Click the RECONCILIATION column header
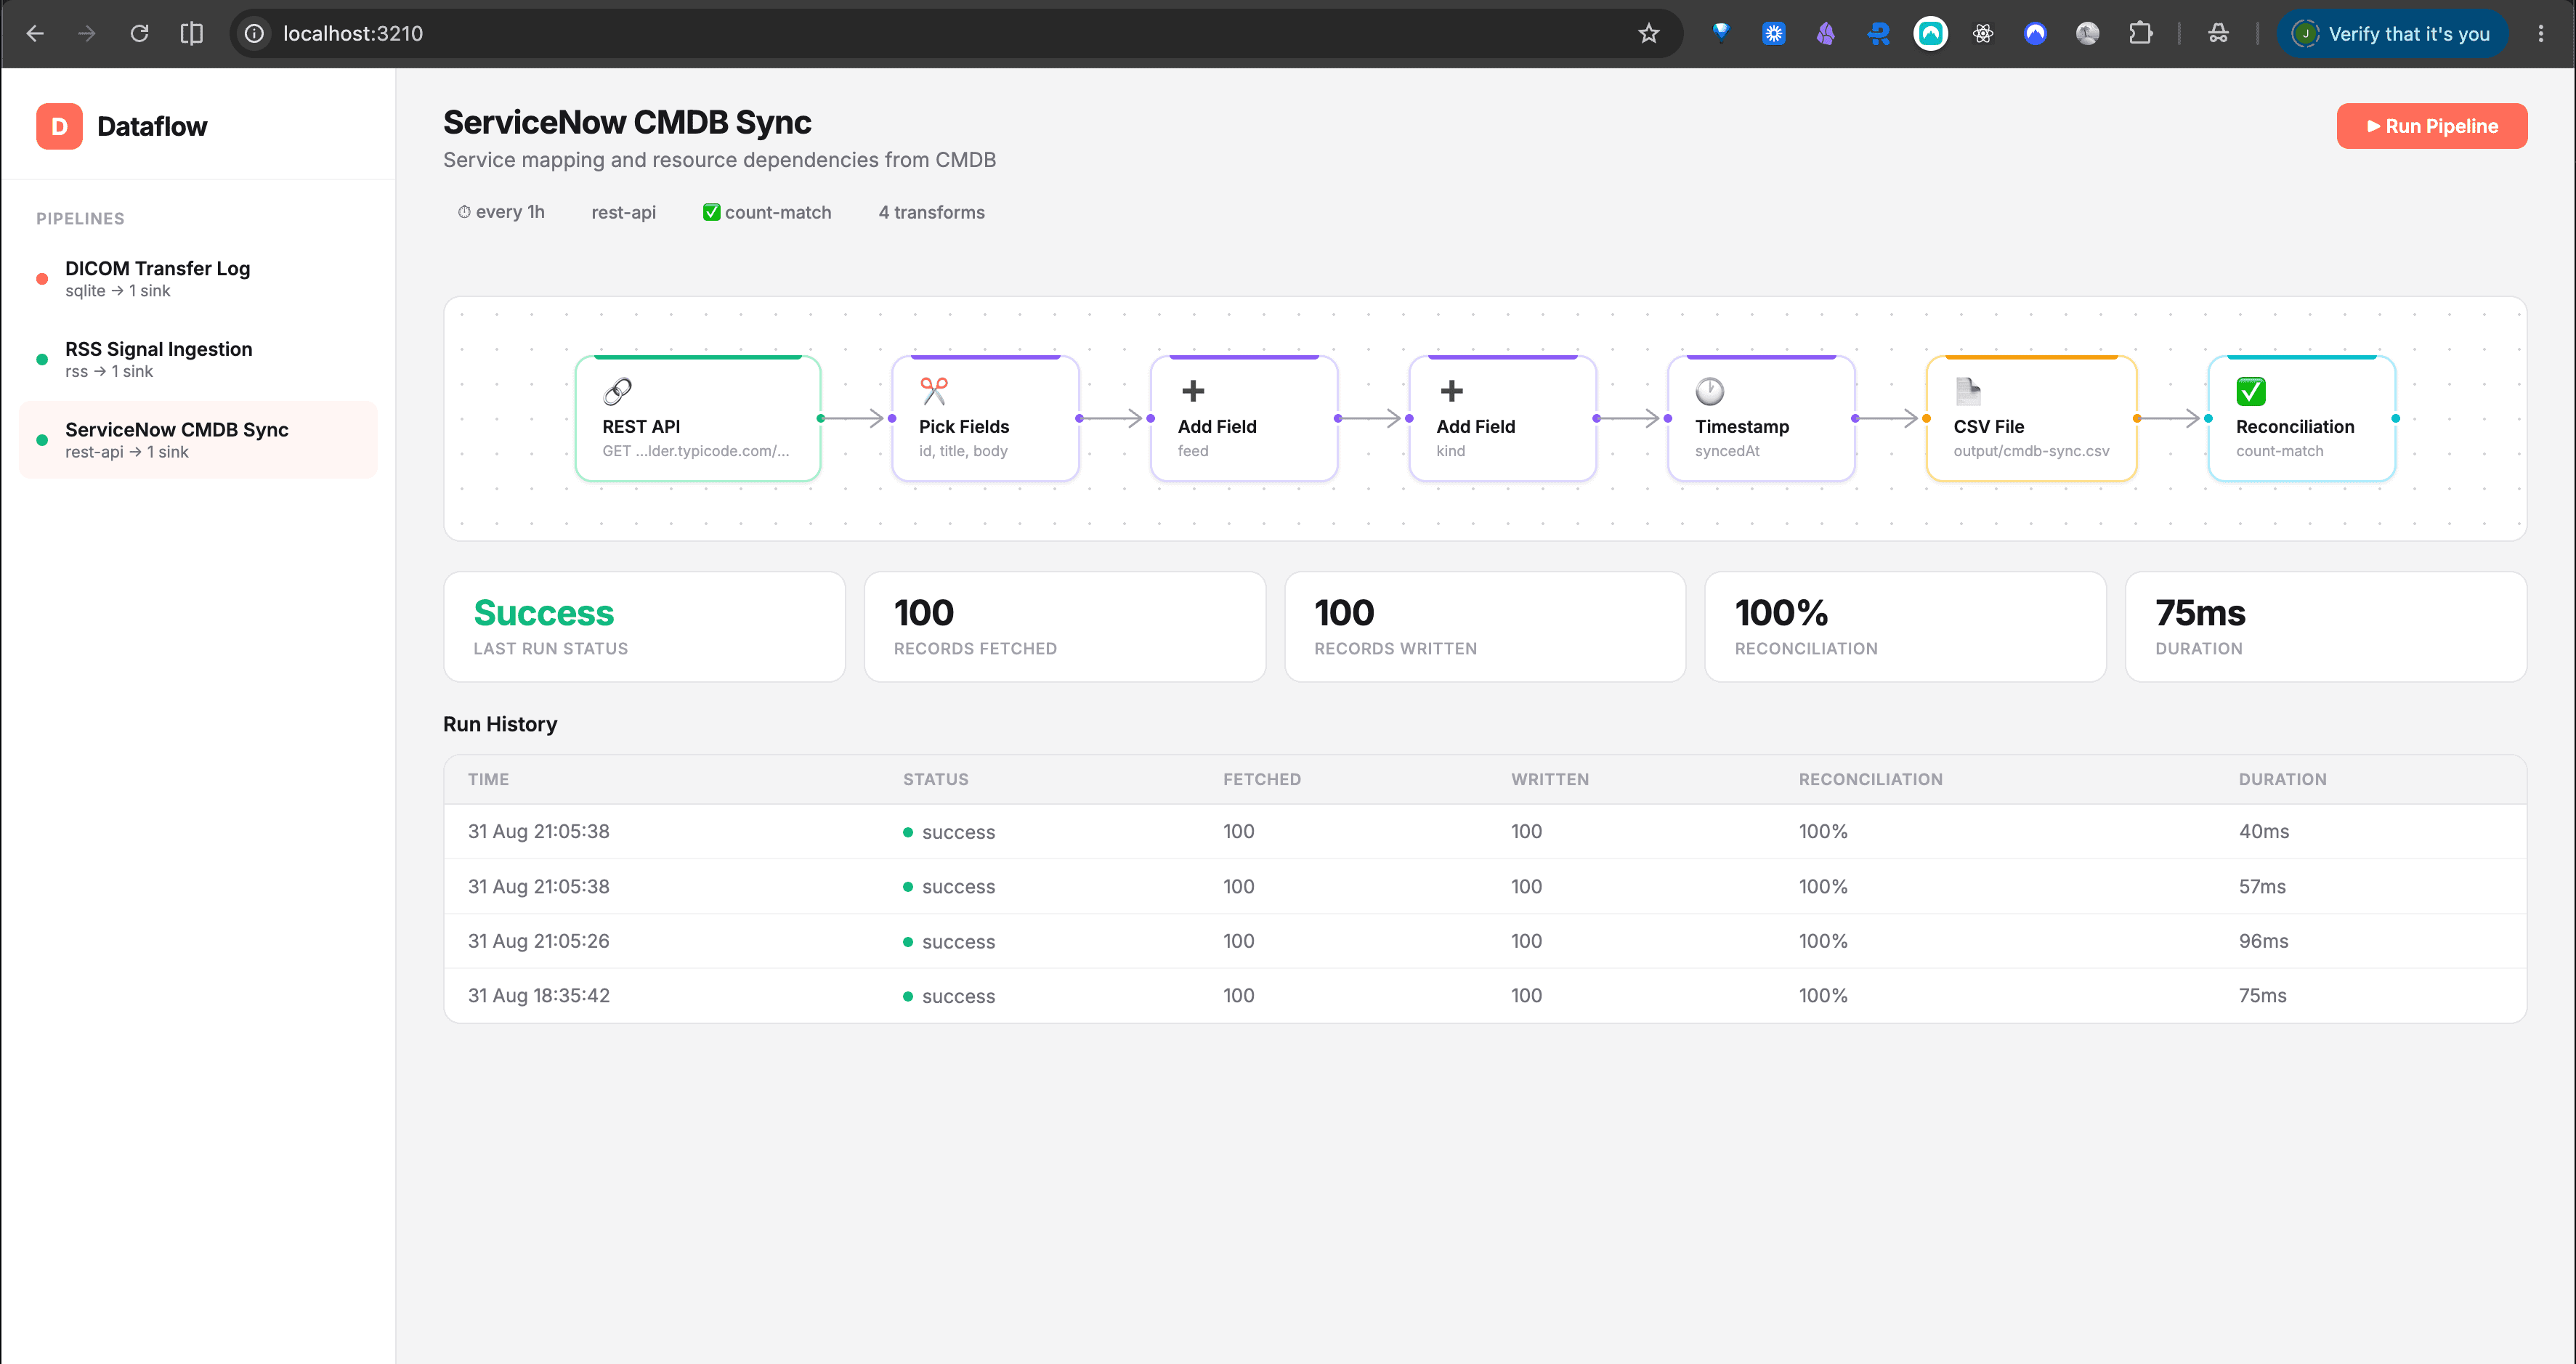The height and width of the screenshot is (1364, 2576). 1871,779
